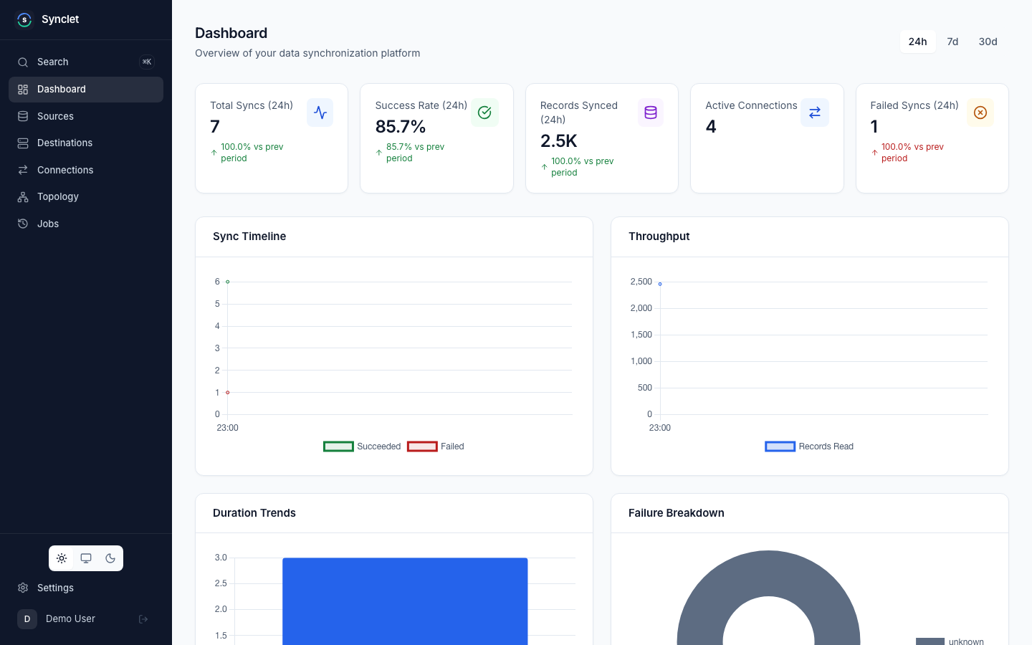Click the Dashboard page title

pos(231,33)
